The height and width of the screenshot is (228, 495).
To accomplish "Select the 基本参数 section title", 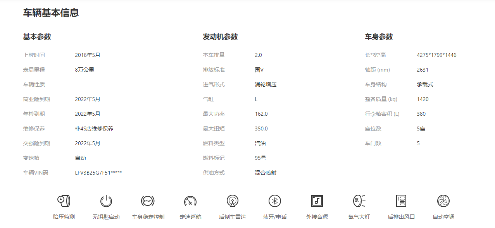I will point(37,37).
